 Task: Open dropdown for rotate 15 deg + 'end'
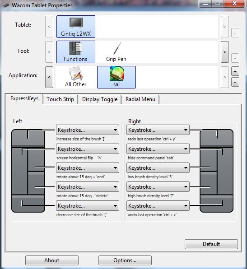coord(88,167)
